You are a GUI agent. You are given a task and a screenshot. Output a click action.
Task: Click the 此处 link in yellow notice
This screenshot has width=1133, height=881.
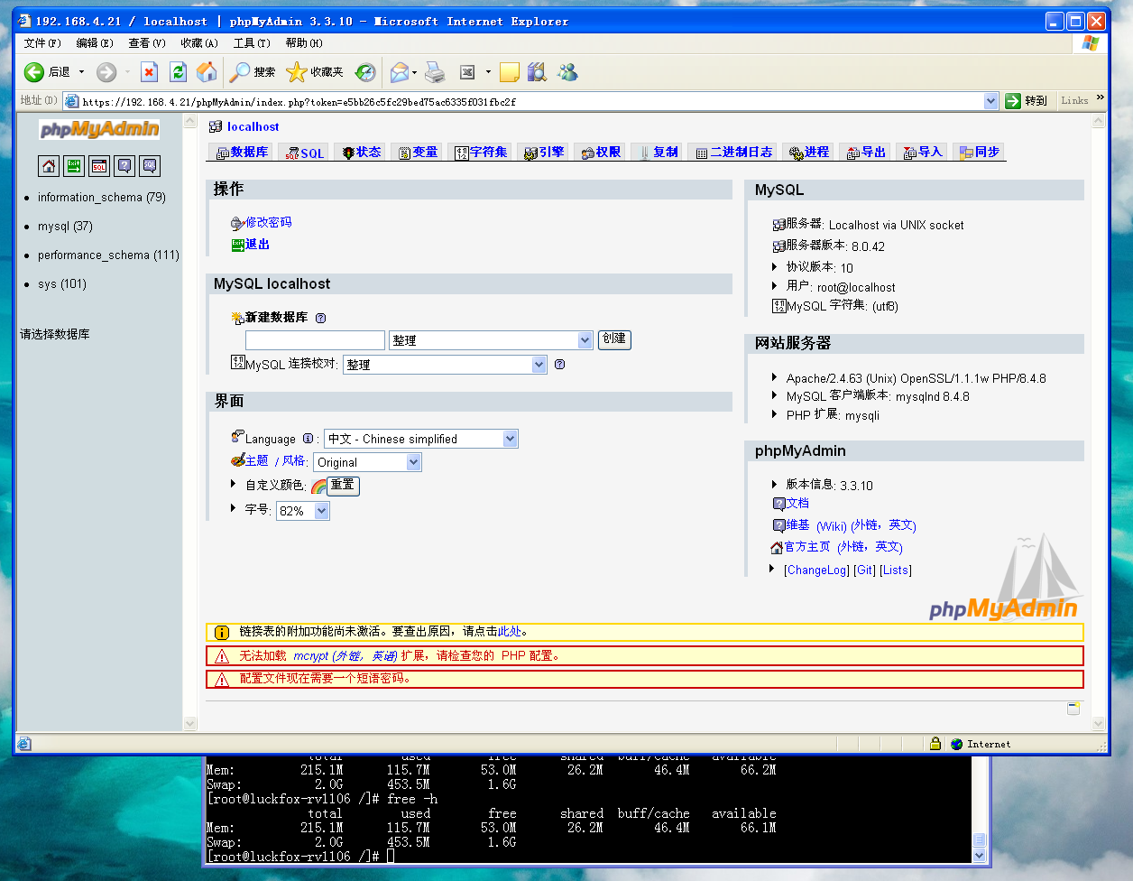(x=510, y=632)
